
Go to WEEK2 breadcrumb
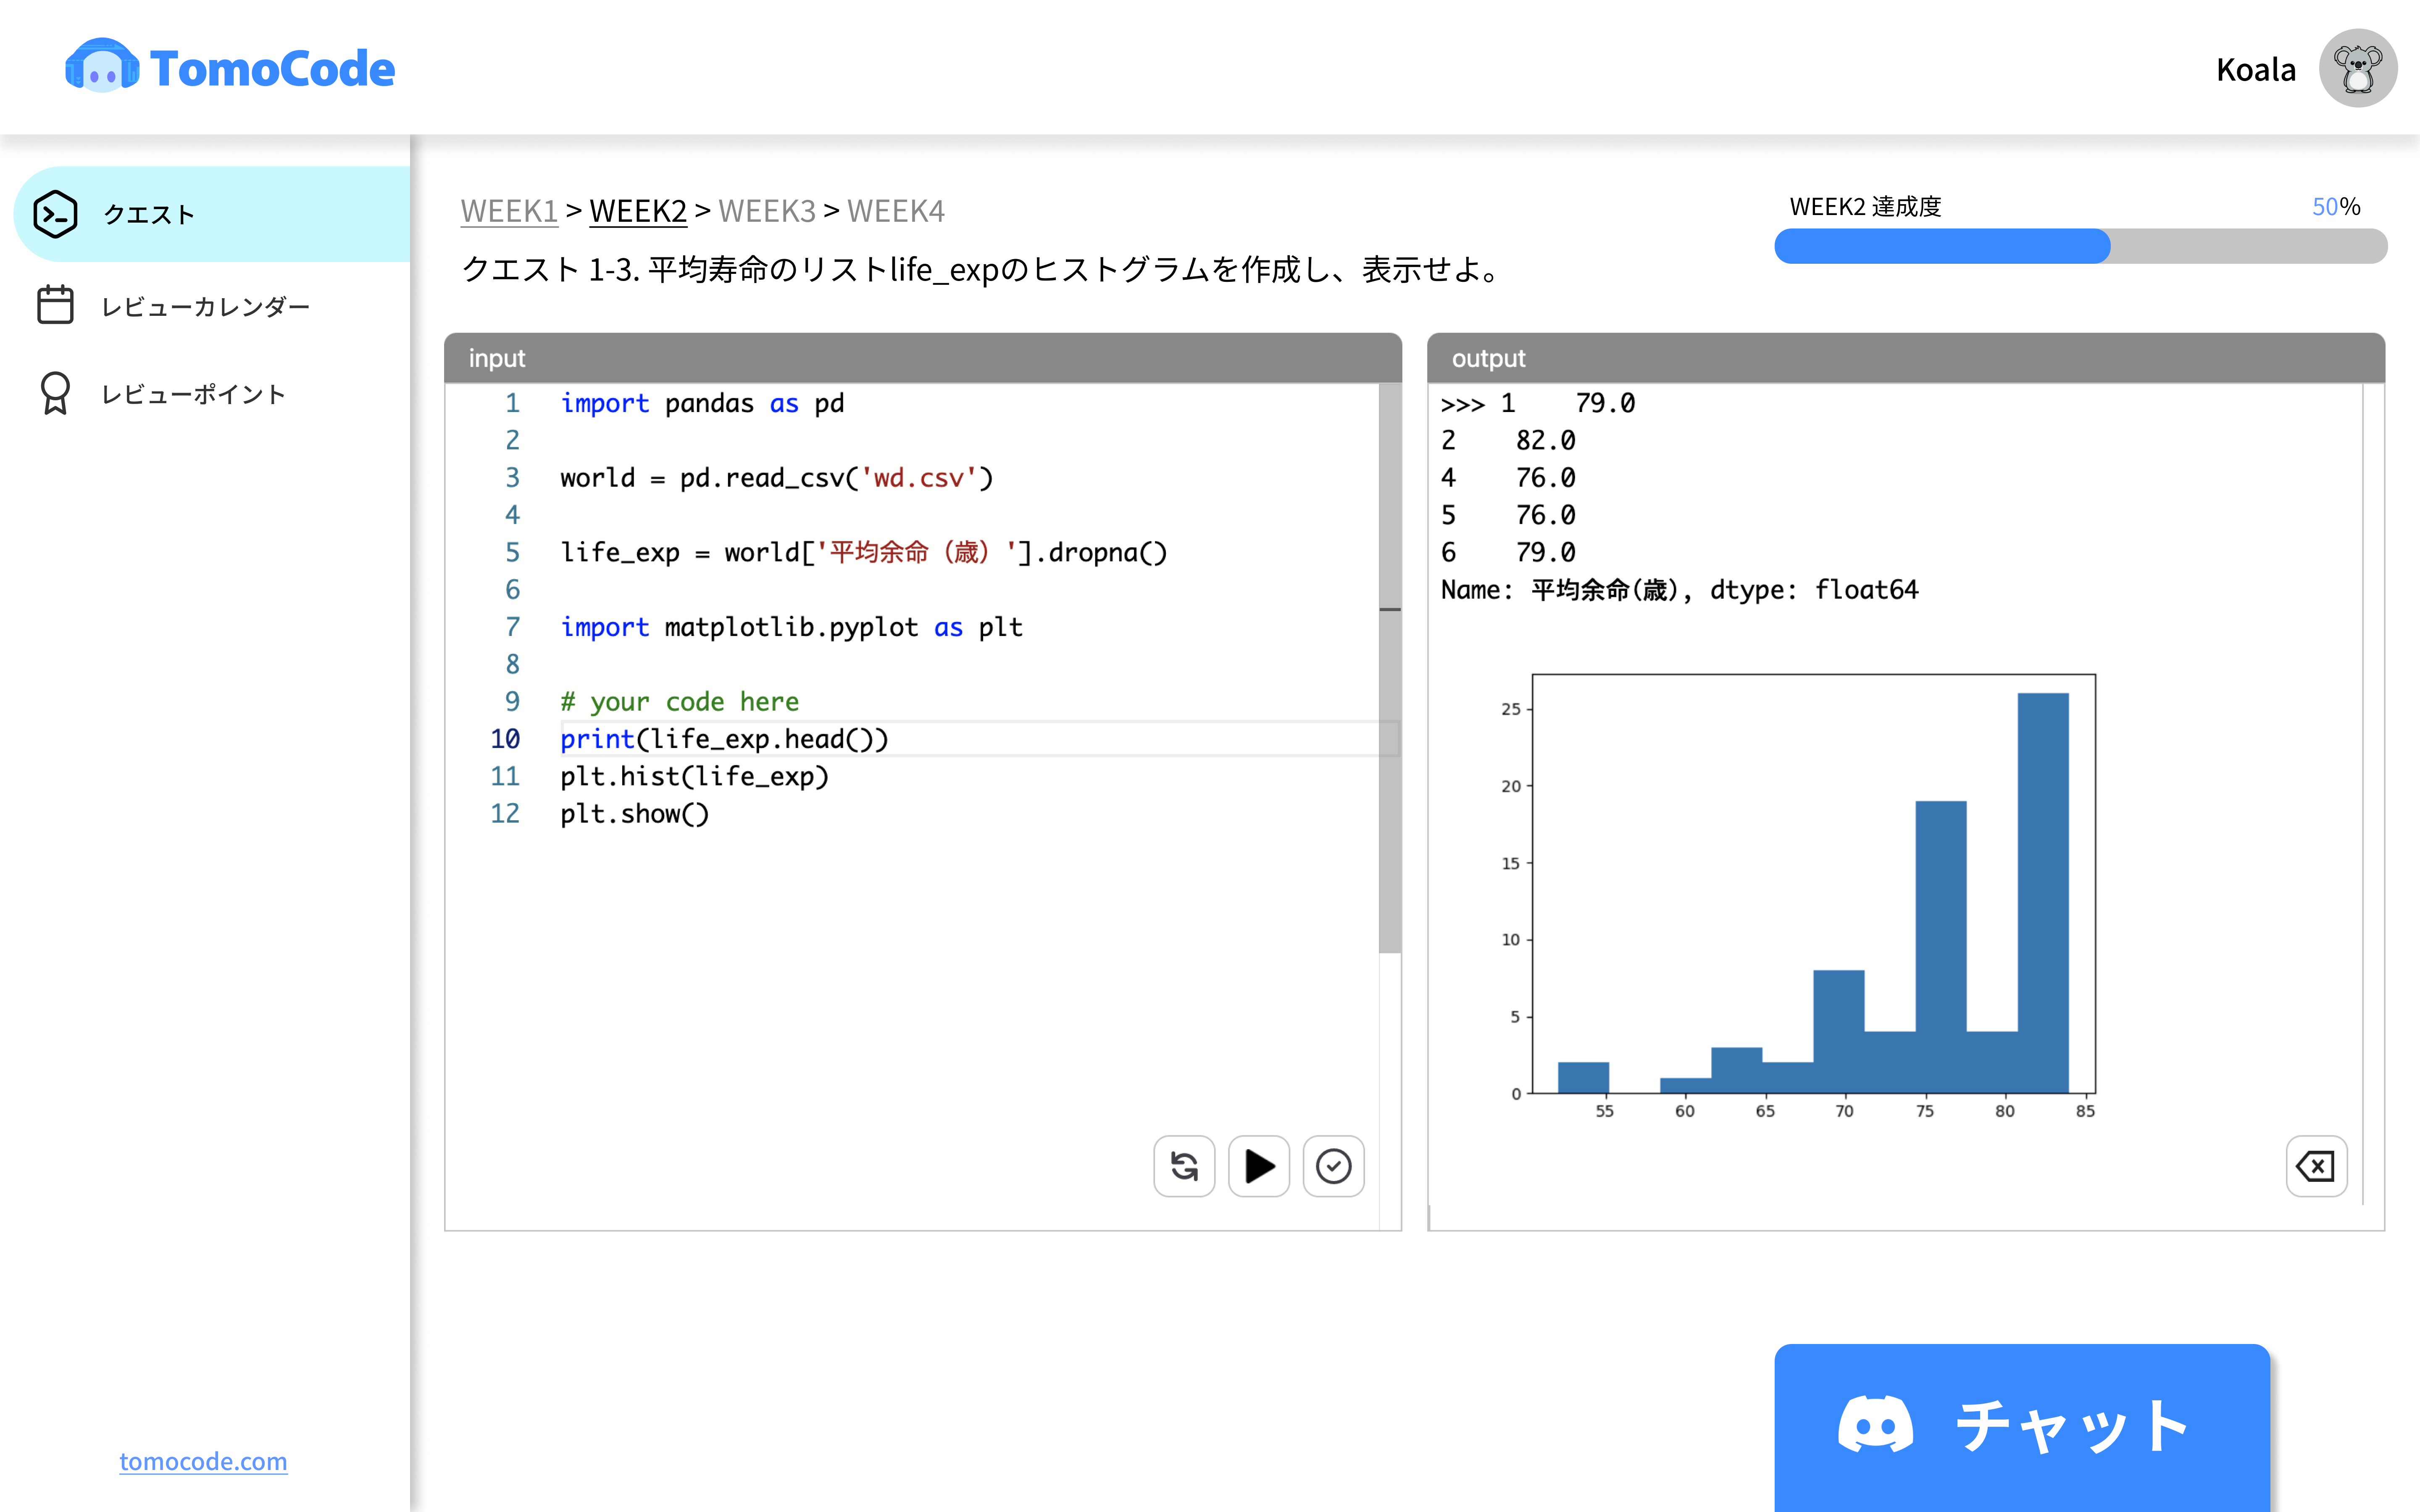638,211
